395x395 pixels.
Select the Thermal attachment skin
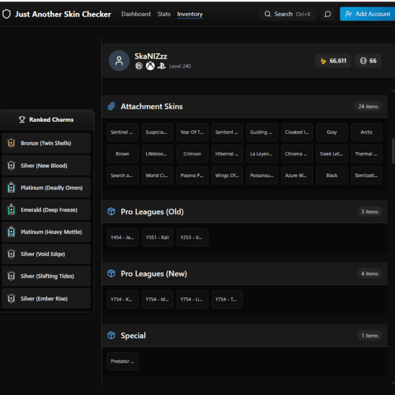pyautogui.click(x=367, y=154)
